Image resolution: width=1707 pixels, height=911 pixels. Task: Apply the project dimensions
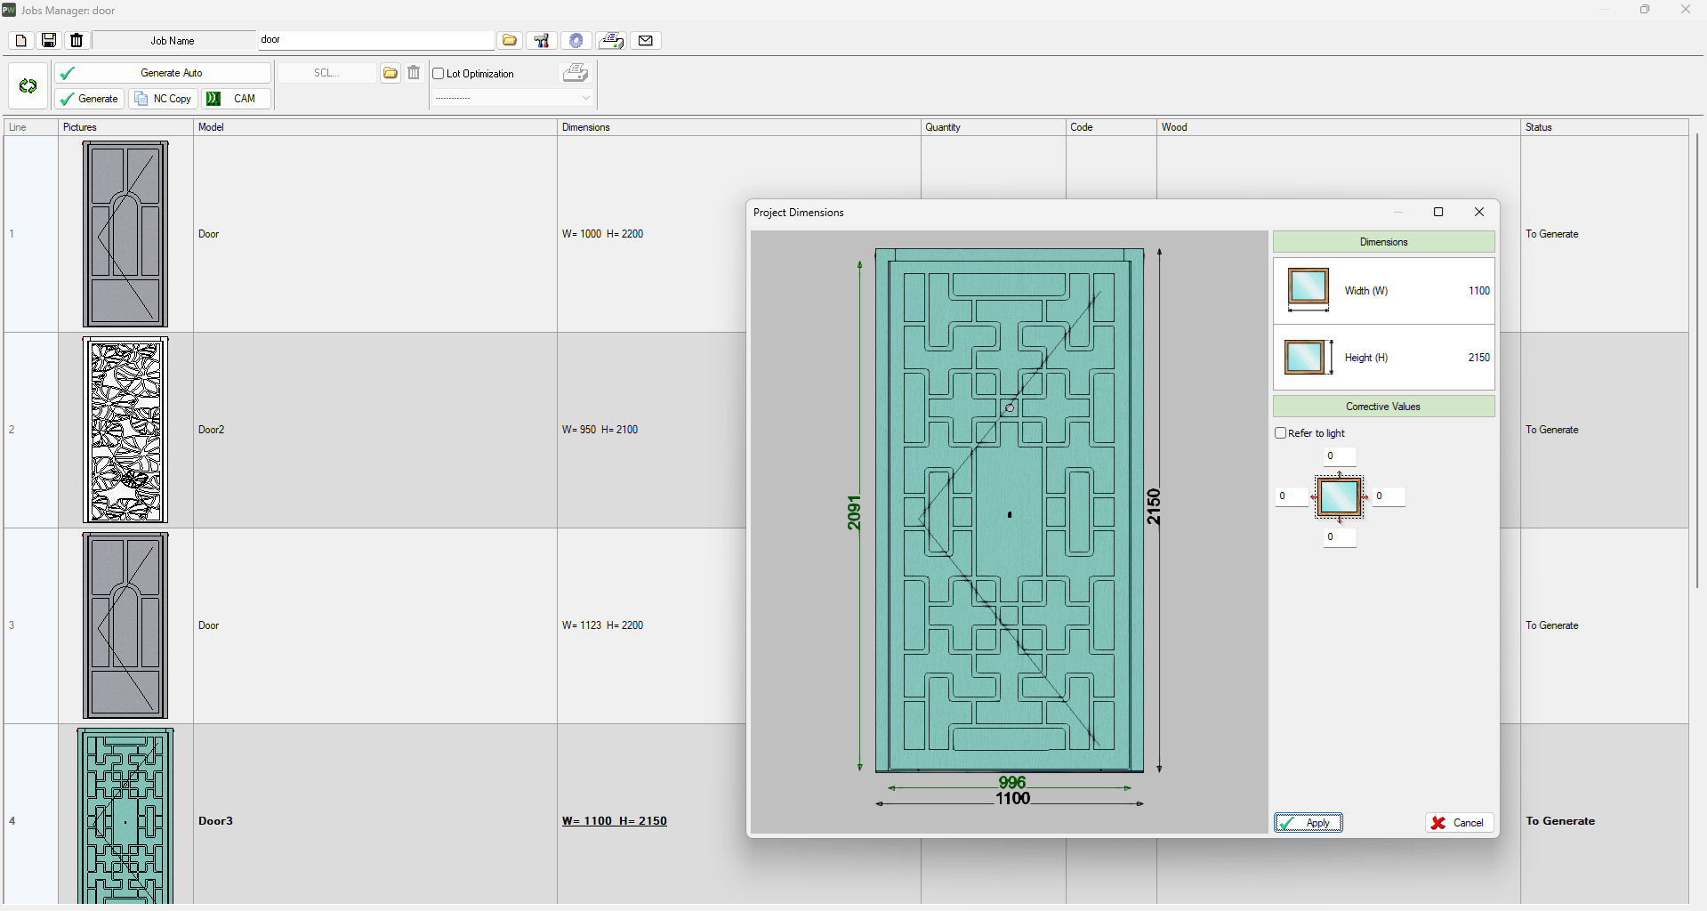coord(1308,823)
